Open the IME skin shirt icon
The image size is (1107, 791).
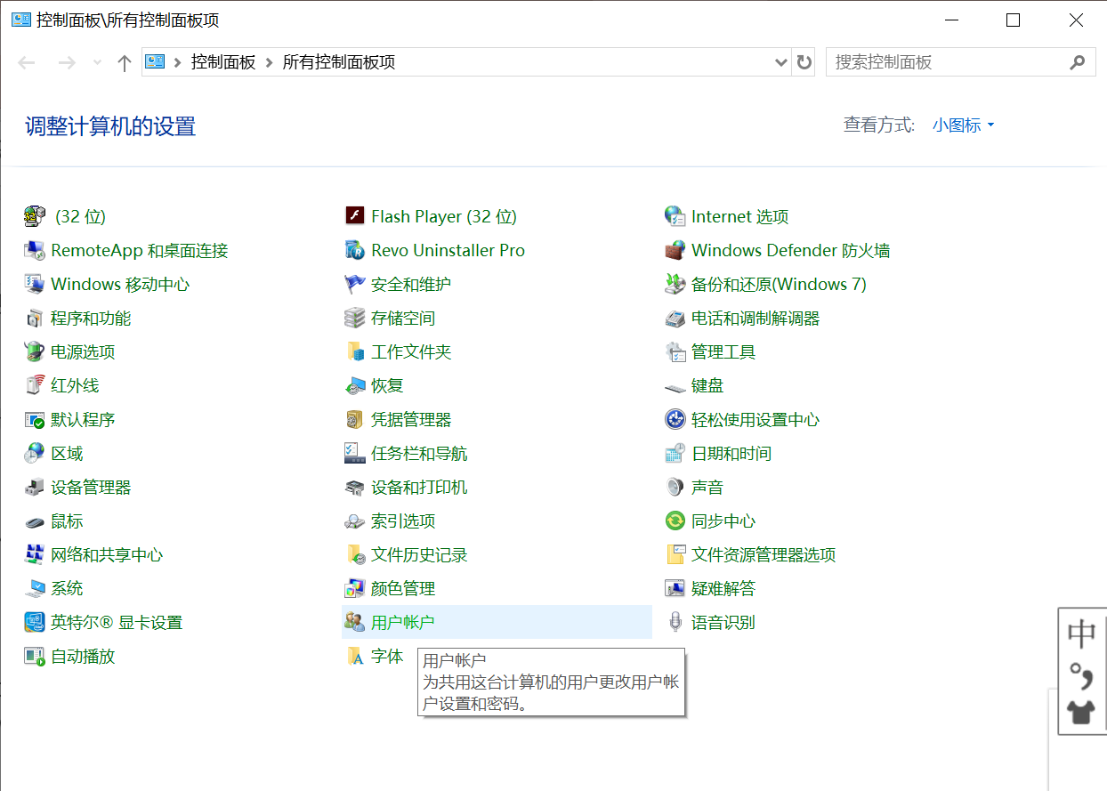pyautogui.click(x=1082, y=712)
